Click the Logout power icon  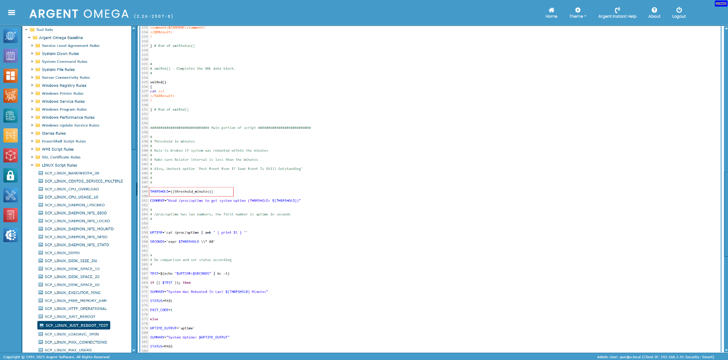(678, 13)
